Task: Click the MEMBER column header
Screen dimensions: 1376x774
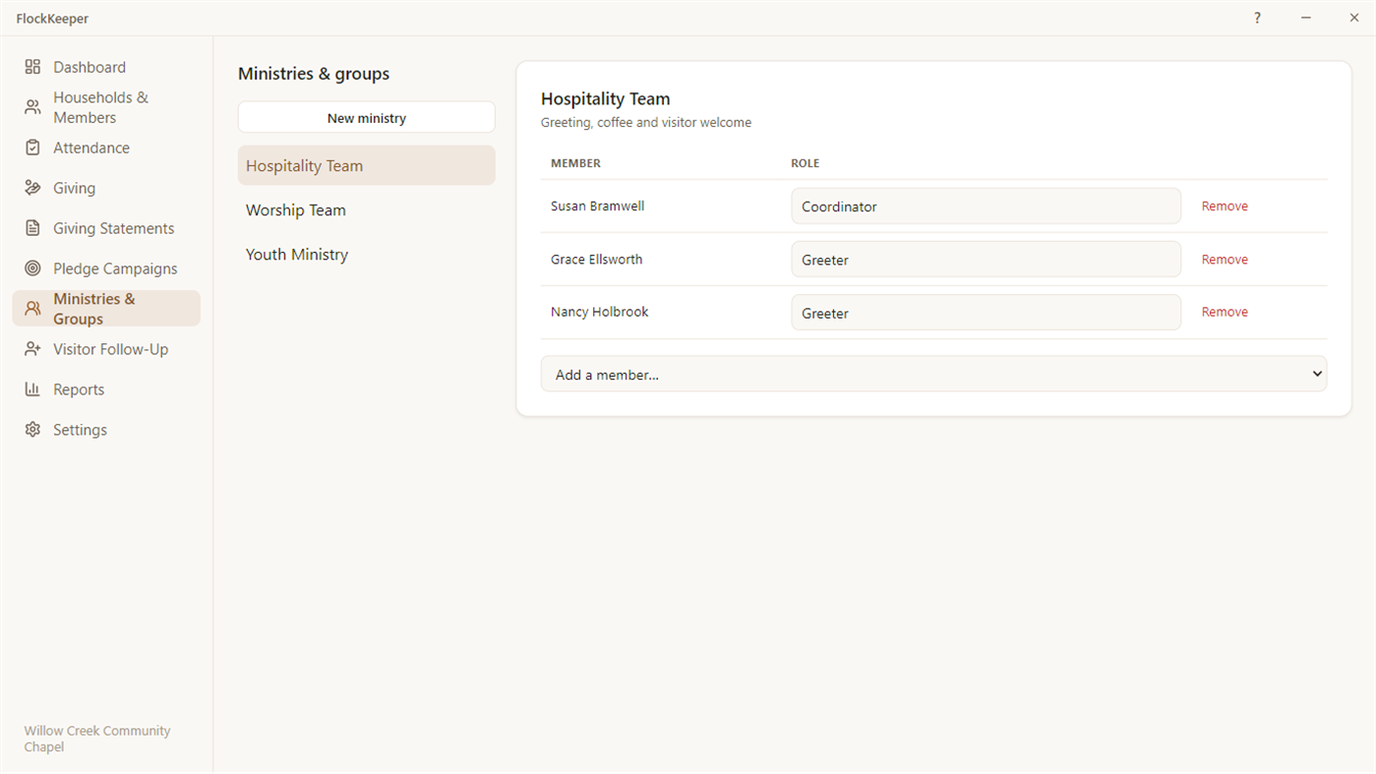Action: pos(575,163)
